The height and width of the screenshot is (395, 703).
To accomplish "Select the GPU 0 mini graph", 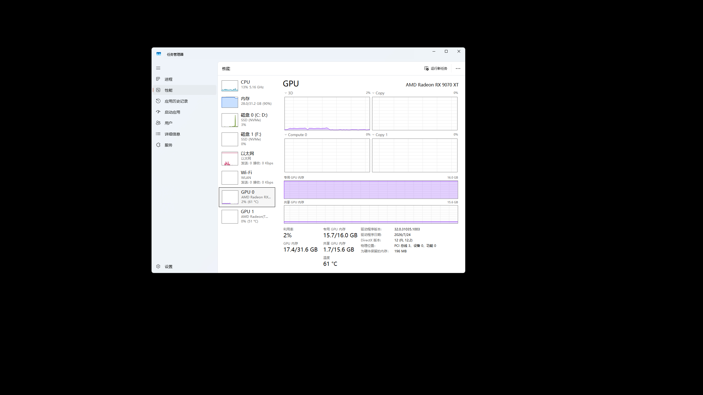I will [x=230, y=197].
